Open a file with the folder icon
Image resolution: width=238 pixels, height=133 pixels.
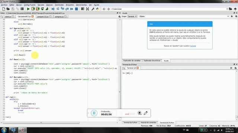(x=8, y=9)
